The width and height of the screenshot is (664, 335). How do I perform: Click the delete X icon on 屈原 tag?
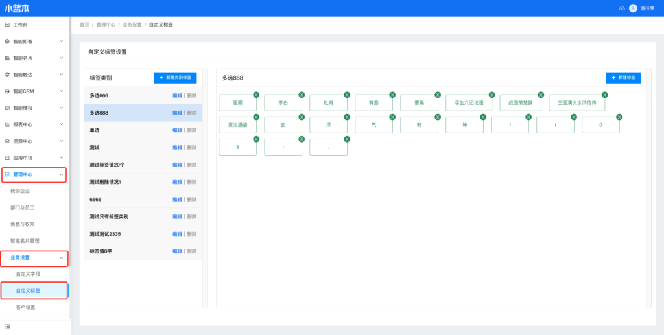pos(256,95)
